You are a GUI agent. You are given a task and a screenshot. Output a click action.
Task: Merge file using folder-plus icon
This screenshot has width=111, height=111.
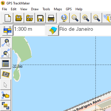[x=29, y=18]
